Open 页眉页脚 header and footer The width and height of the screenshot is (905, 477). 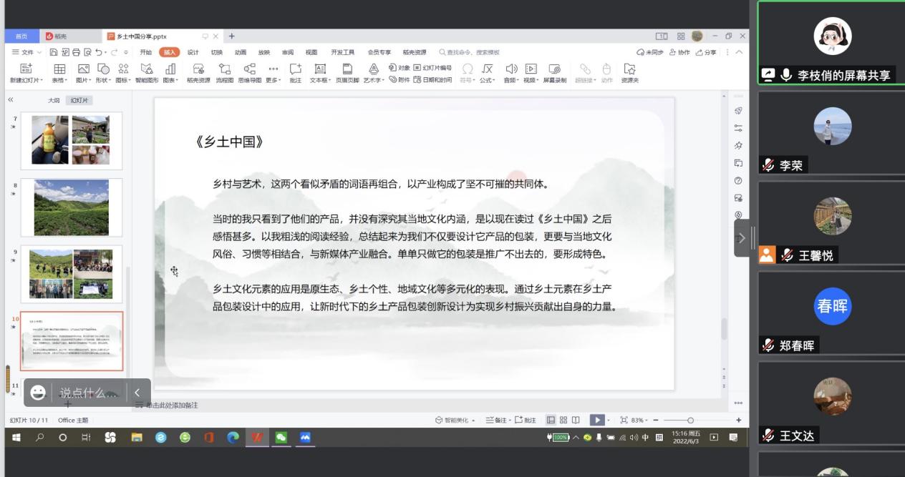pos(347,72)
